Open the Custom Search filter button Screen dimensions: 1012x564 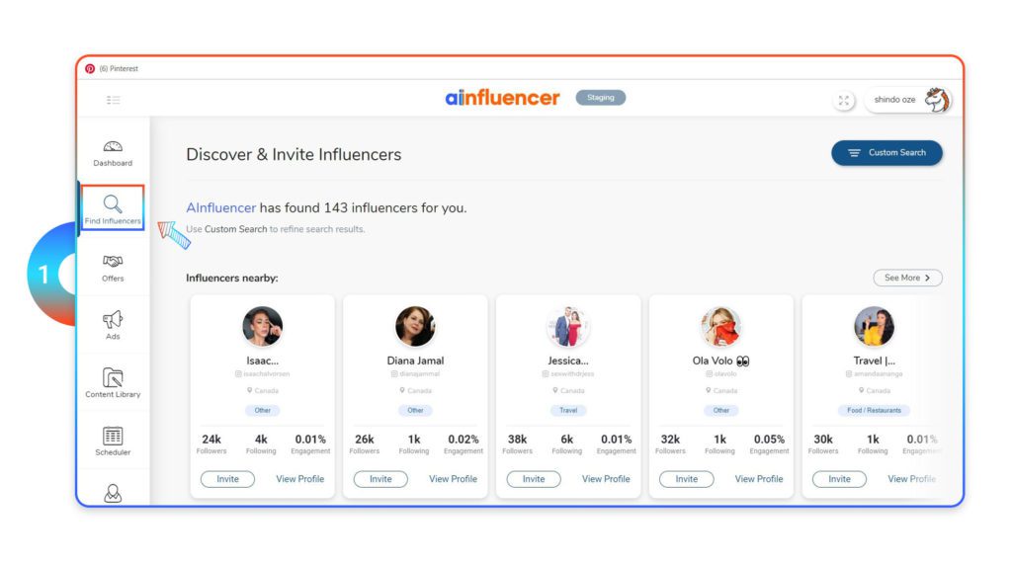pos(886,153)
